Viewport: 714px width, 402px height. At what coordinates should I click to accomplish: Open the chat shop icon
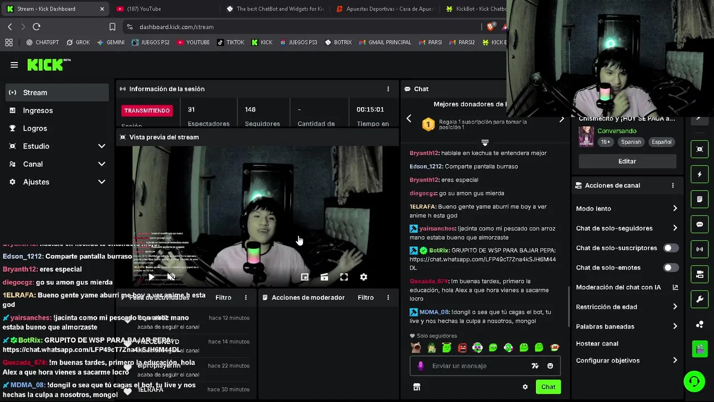coord(417,387)
